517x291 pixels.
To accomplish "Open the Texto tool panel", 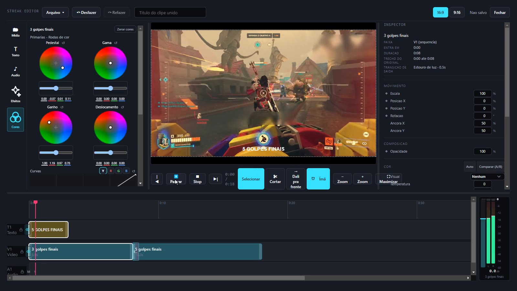I will click(x=16, y=52).
